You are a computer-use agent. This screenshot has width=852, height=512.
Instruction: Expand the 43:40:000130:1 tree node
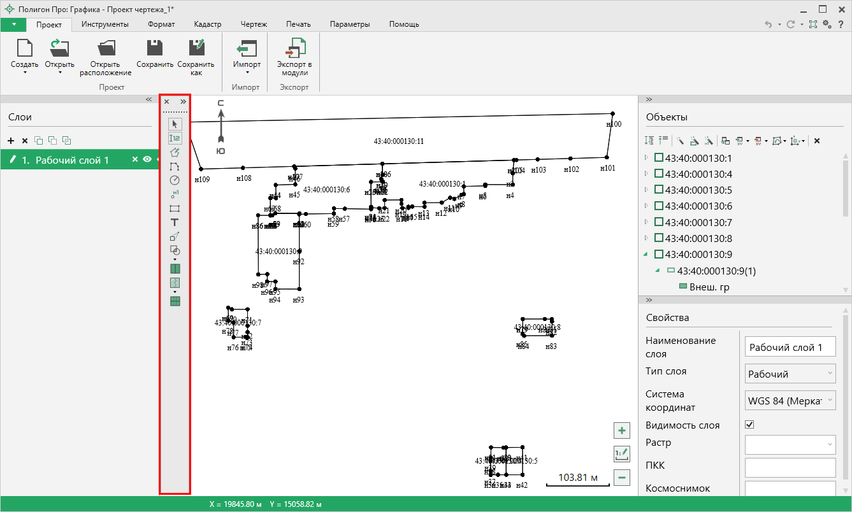[x=647, y=158]
